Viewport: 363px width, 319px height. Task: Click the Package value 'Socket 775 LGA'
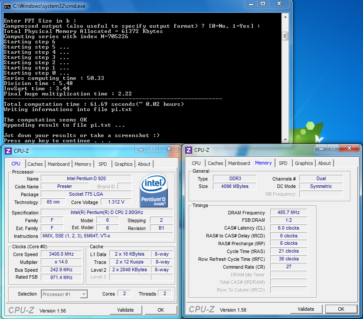click(86, 194)
